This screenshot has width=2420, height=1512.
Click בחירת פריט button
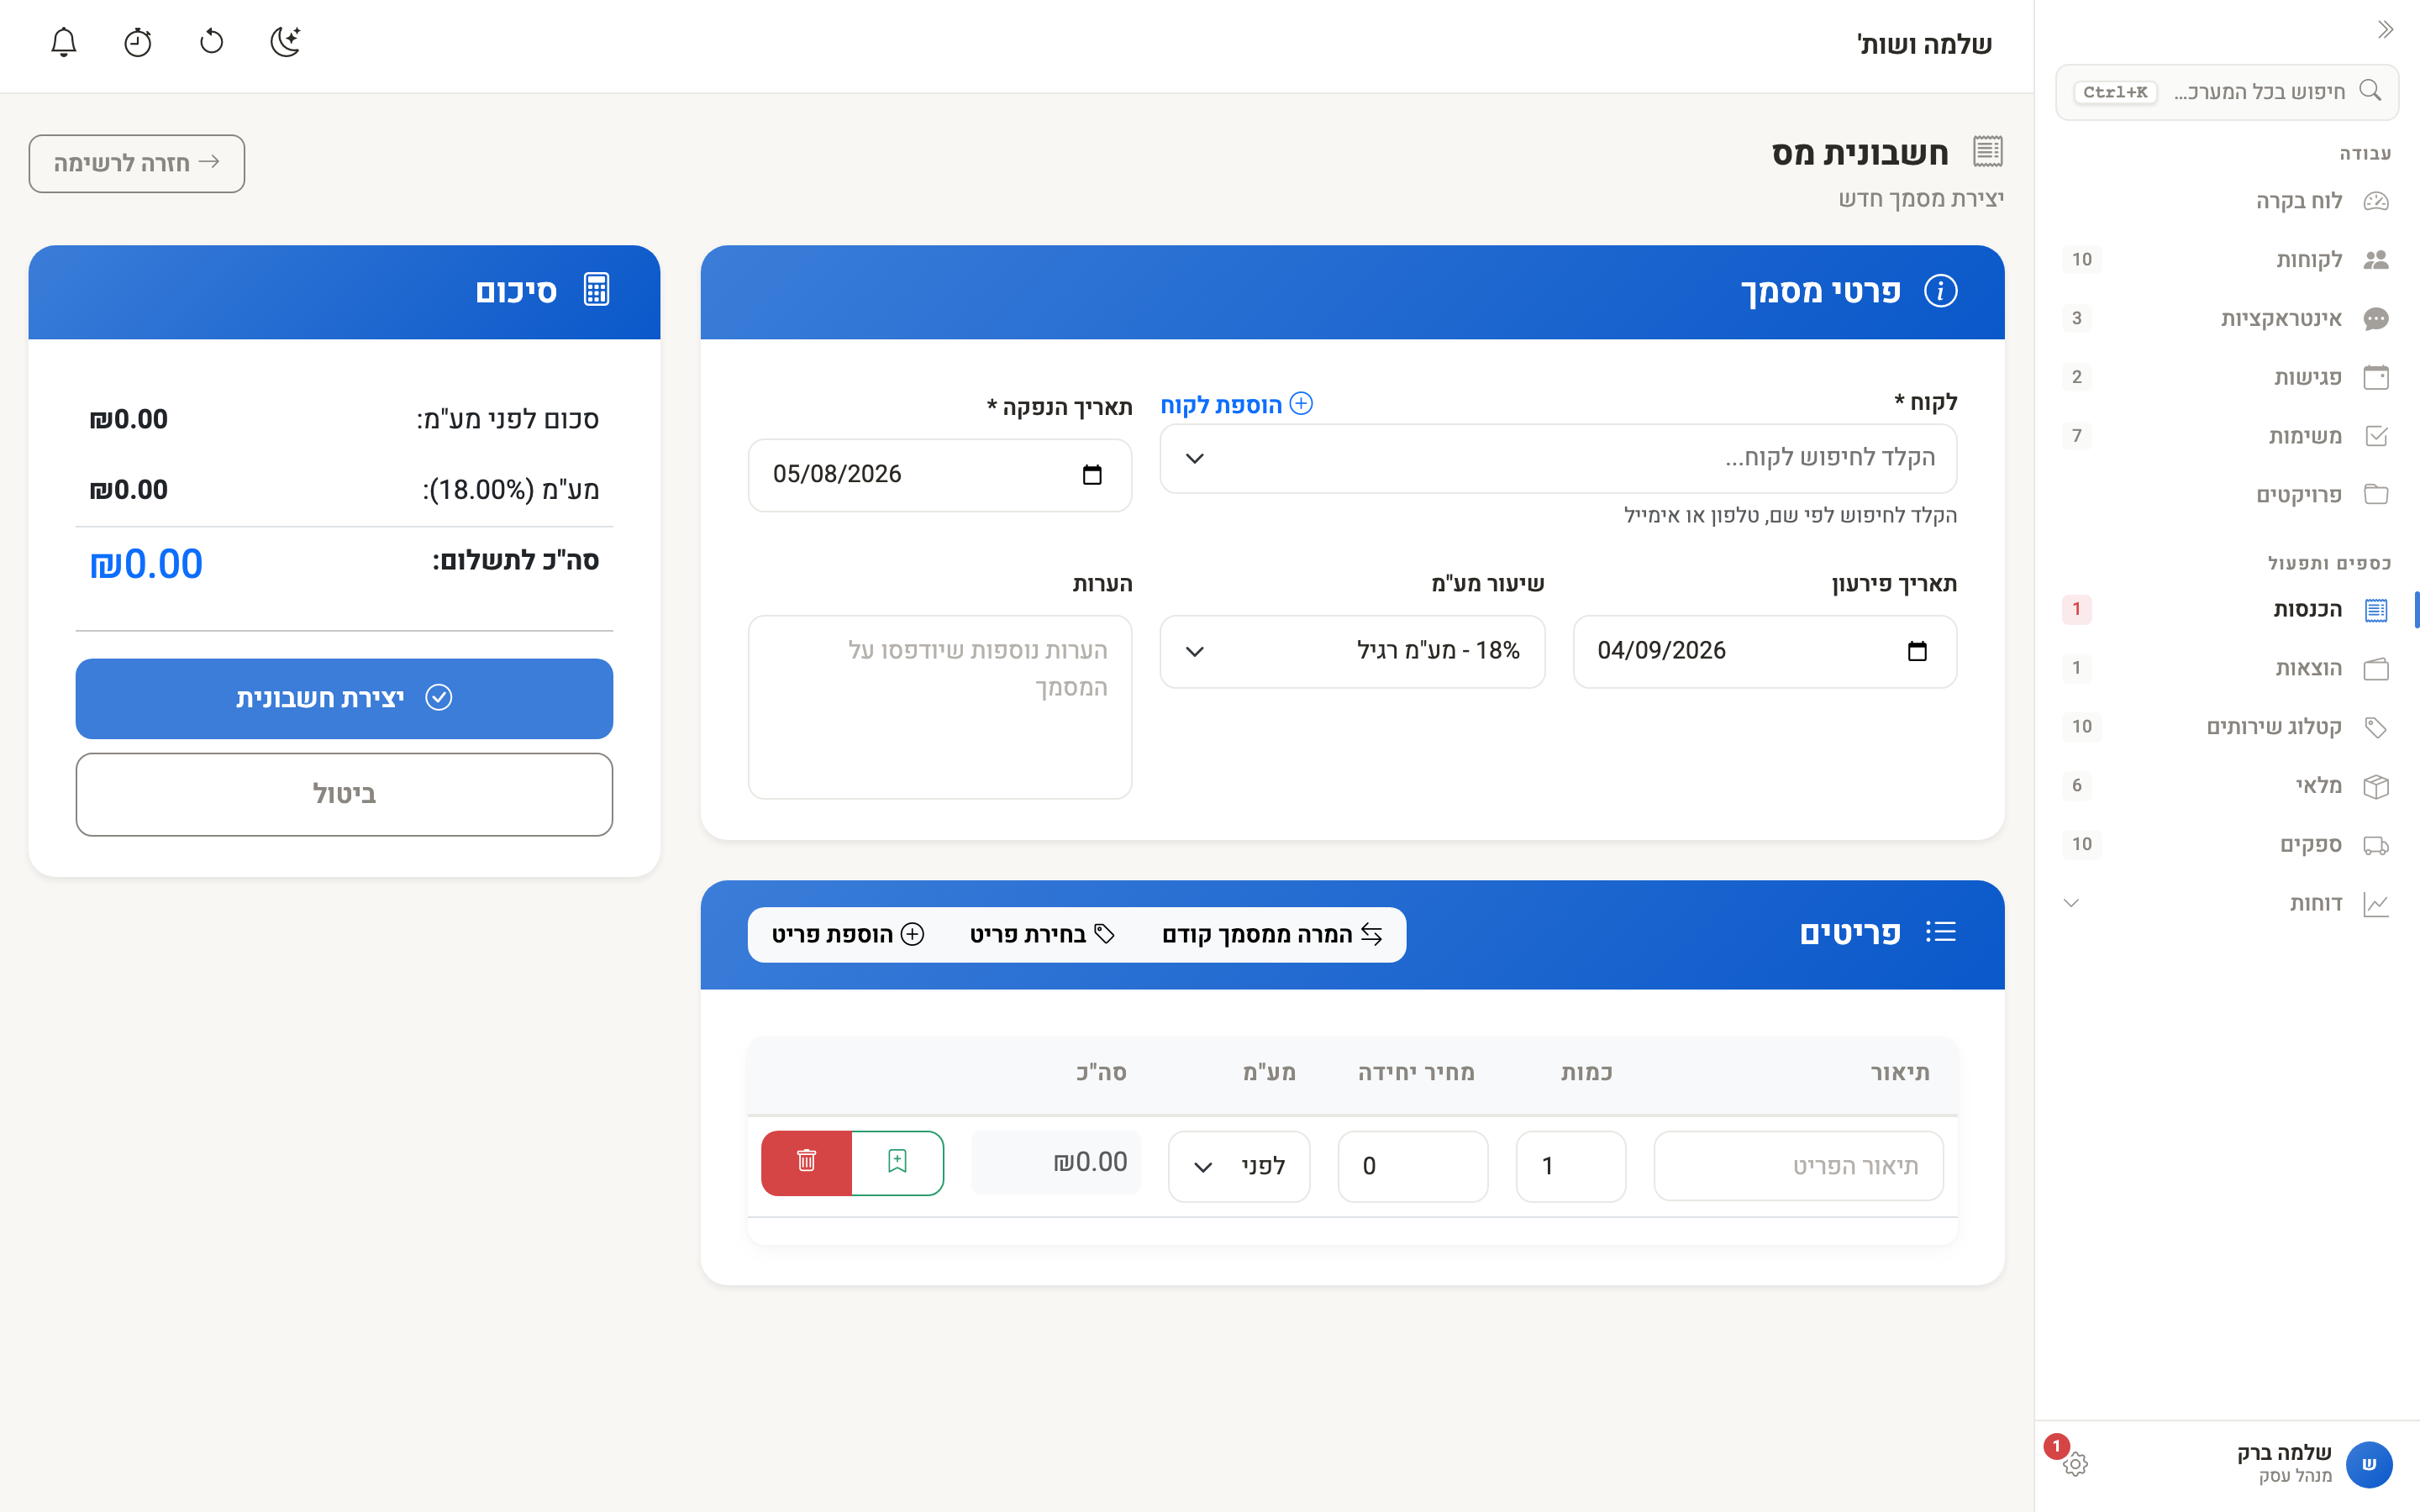[1042, 934]
